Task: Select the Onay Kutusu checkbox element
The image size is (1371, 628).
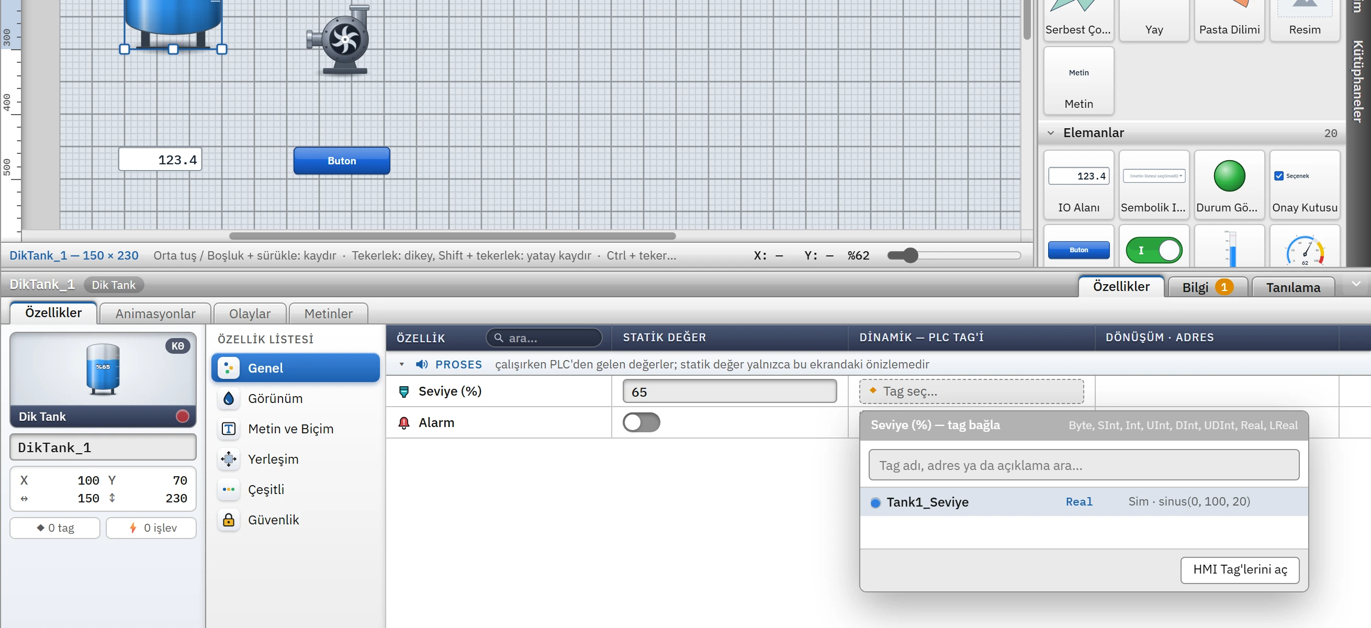Action: [x=1304, y=185]
